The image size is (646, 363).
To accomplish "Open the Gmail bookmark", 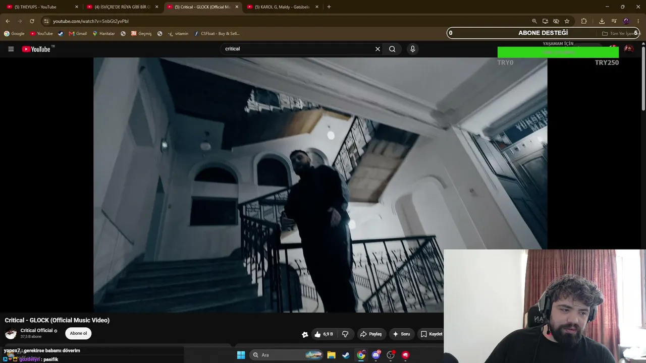I will (x=78, y=34).
